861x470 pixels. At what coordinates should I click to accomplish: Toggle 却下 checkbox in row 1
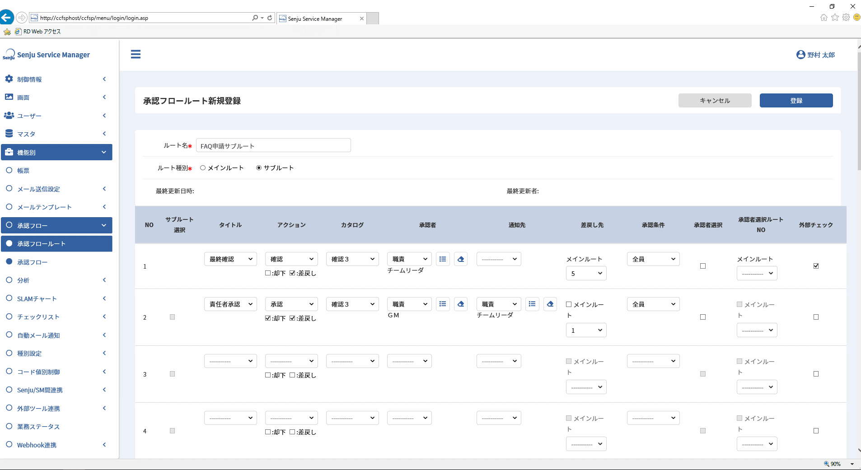point(268,273)
